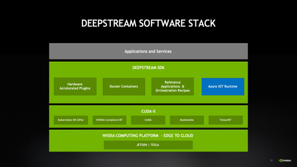Click the NVIDIA logo in the corner
297x167 pixels.
pyautogui.click(x=285, y=161)
